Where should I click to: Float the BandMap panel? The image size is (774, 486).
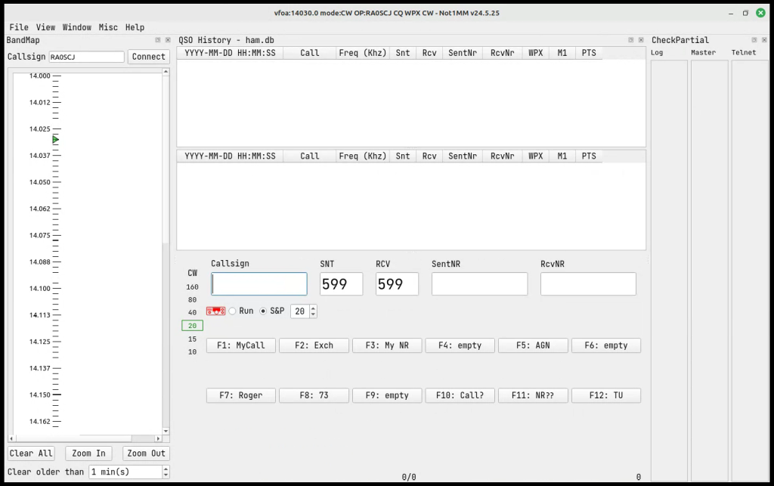(x=158, y=40)
